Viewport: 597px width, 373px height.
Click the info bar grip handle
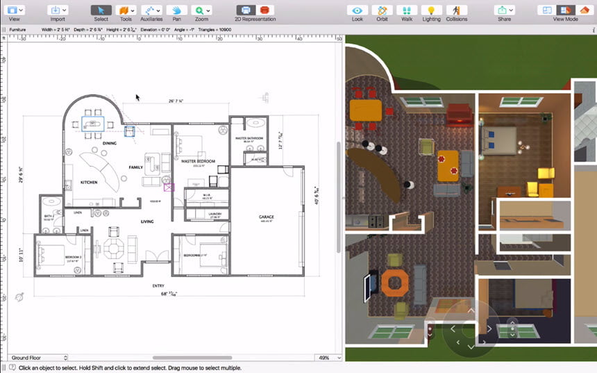pos(3,30)
